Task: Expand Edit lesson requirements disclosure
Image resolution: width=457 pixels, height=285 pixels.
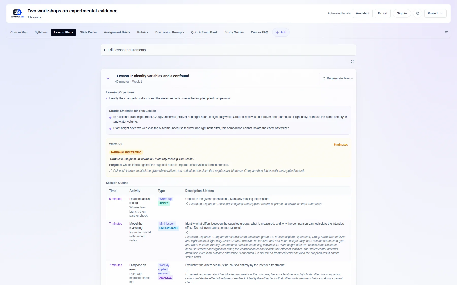Action: [x=228, y=50]
